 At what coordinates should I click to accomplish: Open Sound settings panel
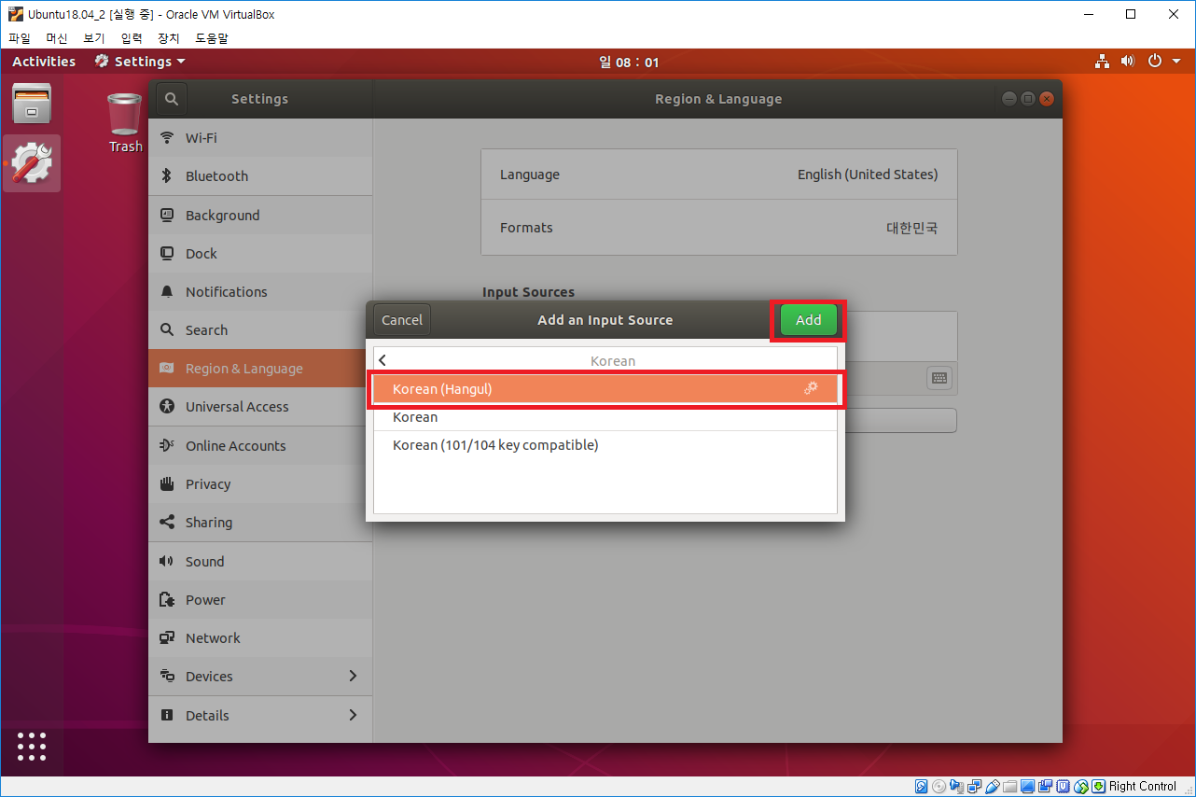pyautogui.click(x=260, y=561)
